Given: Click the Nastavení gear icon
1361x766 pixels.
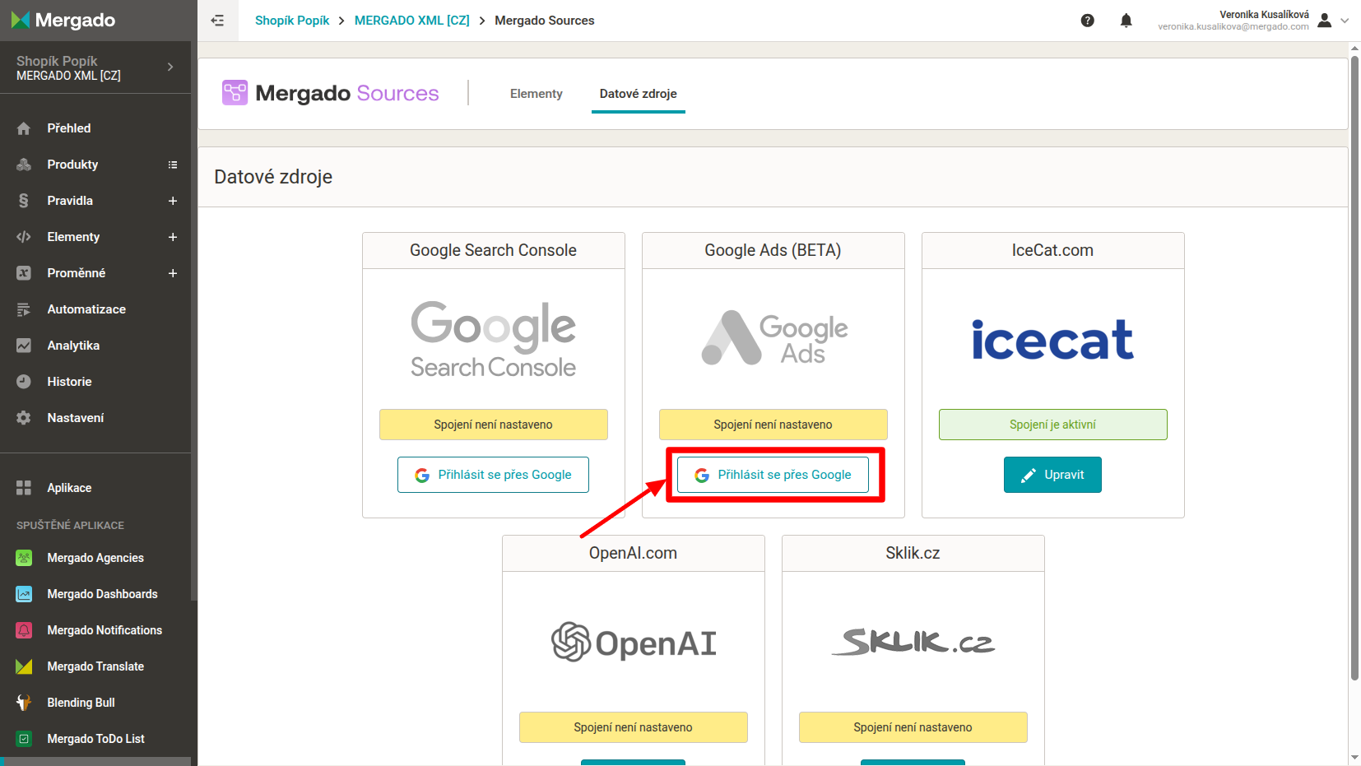Looking at the screenshot, I should (24, 418).
